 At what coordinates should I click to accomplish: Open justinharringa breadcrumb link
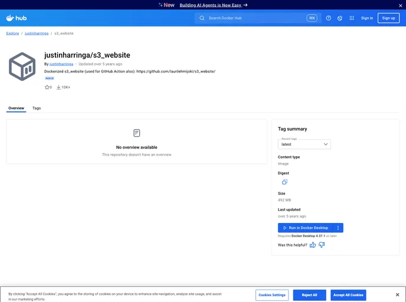tap(37, 34)
